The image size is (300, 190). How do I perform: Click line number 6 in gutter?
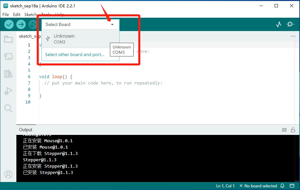[29, 77]
